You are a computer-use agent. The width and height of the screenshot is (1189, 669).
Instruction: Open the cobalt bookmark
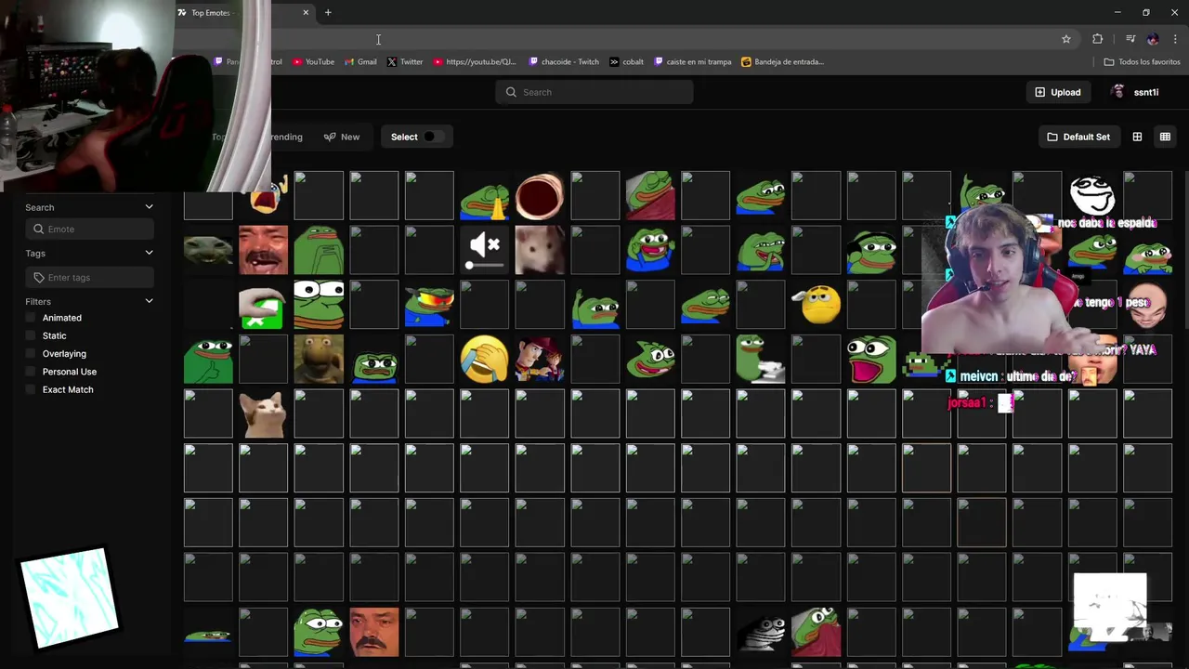click(x=627, y=62)
